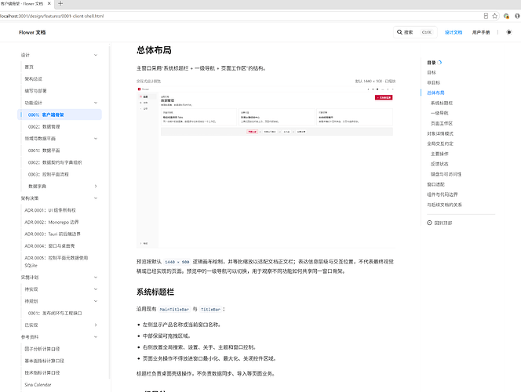521x392 pixels.
Task: Click the search magnifier icon in the header
Action: pyautogui.click(x=399, y=32)
